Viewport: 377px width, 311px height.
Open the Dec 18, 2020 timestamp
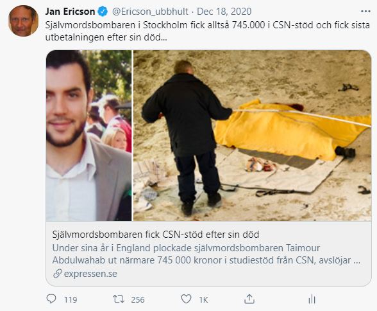224,12
